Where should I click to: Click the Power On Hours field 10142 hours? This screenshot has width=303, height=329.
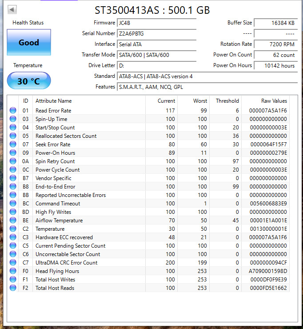(x=276, y=66)
